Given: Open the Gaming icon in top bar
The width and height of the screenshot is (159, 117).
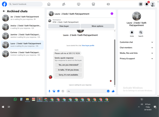Looking at the screenshot, I should pyautogui.click(x=108, y=4).
